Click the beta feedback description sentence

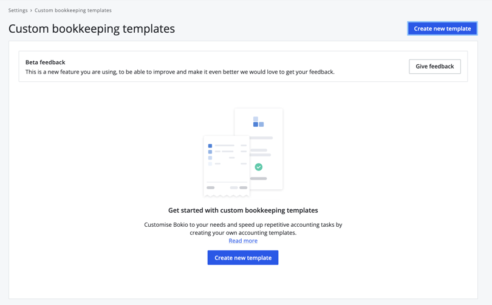click(180, 72)
